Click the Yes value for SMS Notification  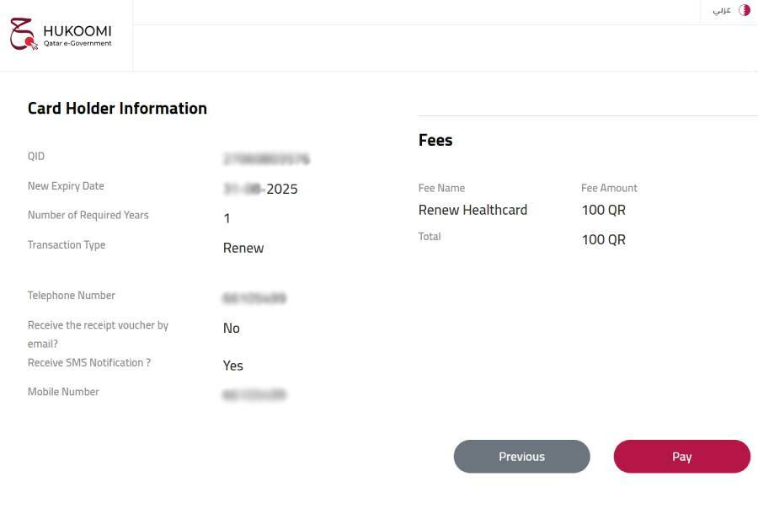click(x=232, y=365)
